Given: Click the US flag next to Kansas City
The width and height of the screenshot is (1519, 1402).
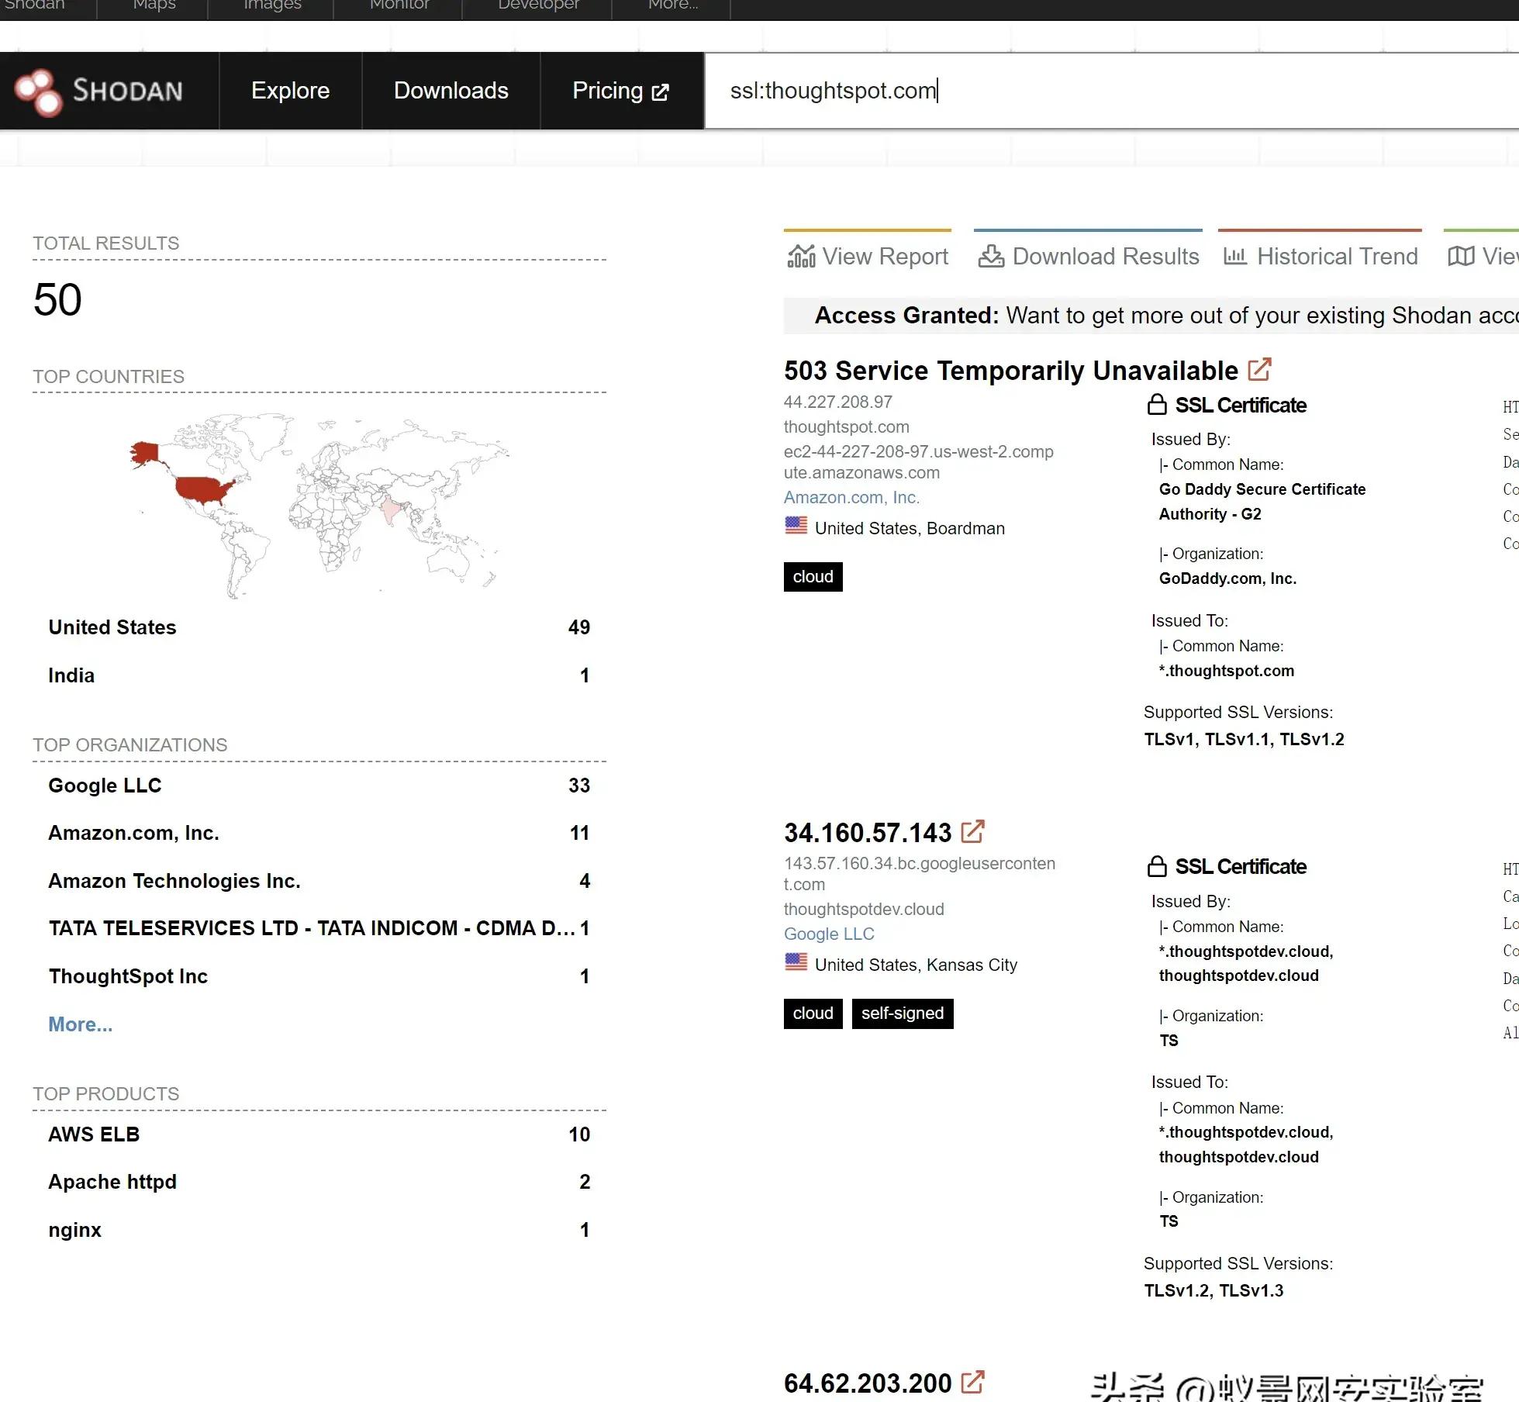Looking at the screenshot, I should point(796,962).
